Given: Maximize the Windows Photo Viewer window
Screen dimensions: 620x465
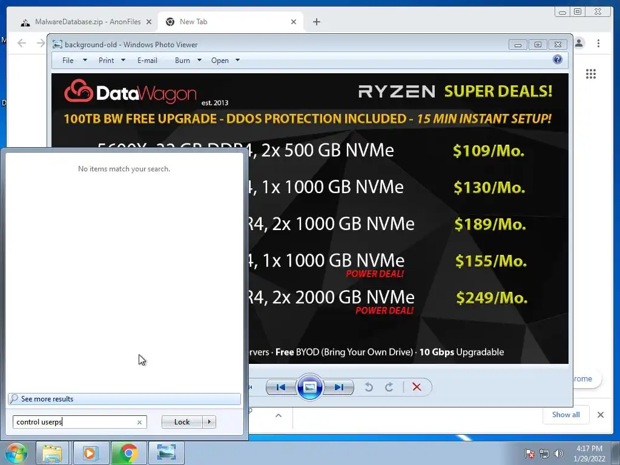Looking at the screenshot, I should (x=538, y=45).
